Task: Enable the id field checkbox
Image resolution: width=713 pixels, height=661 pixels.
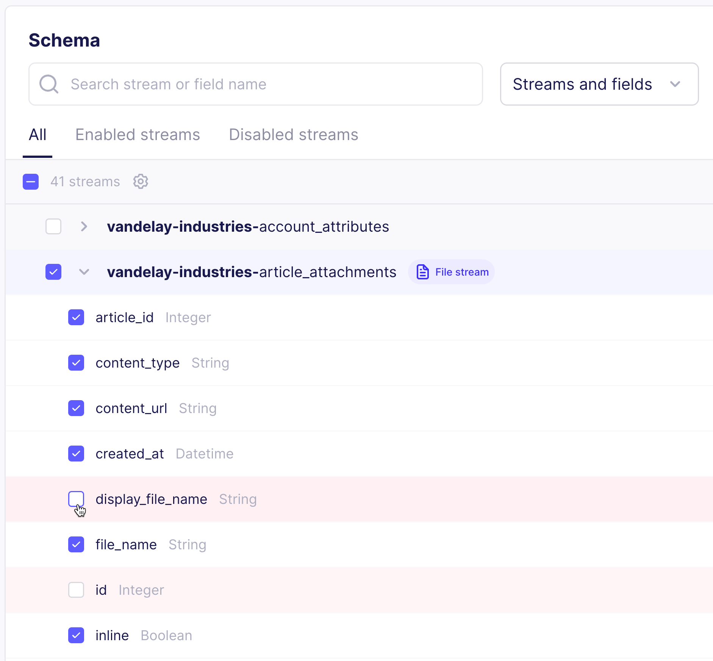Action: (76, 590)
